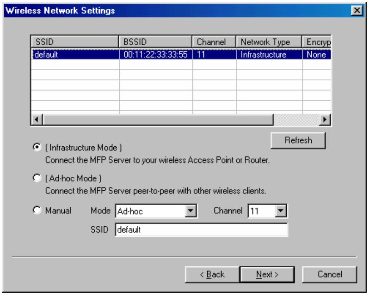369x295 pixels.
Task: Select Ad-hoc Mode radio button
Action: [x=37, y=178]
